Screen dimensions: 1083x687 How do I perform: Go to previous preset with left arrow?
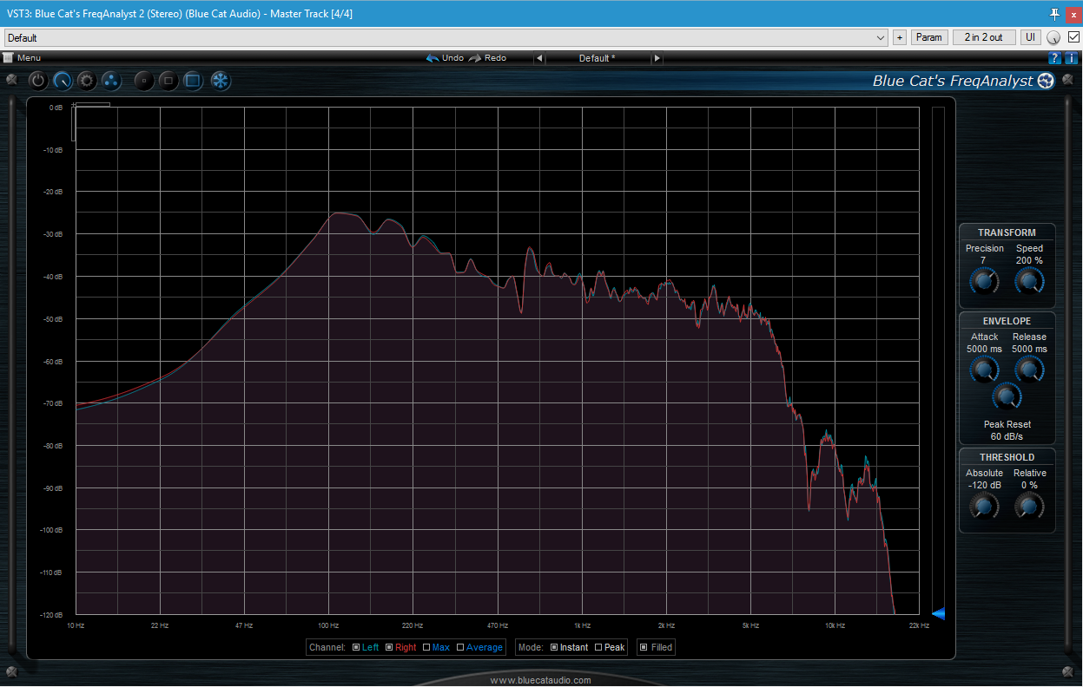(x=539, y=58)
